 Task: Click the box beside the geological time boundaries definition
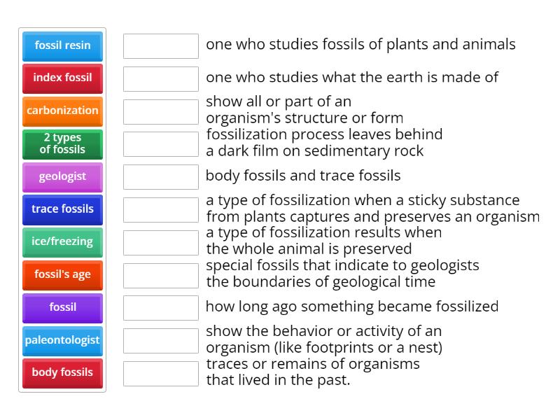160,275
